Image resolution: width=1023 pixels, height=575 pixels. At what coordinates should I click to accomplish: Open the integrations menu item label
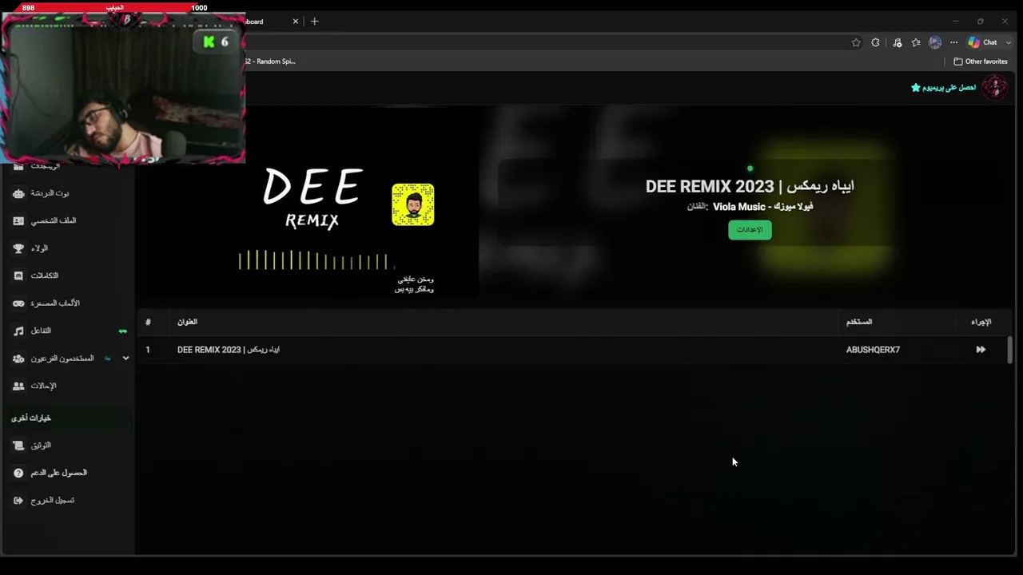click(45, 276)
